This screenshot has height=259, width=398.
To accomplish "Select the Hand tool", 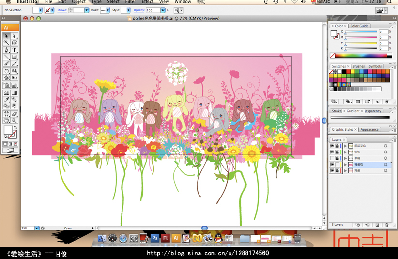I will pos(7,121).
